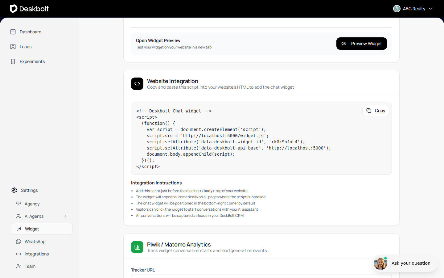Click the Leads sidebar icon
This screenshot has width=444, height=278.
tap(13, 47)
